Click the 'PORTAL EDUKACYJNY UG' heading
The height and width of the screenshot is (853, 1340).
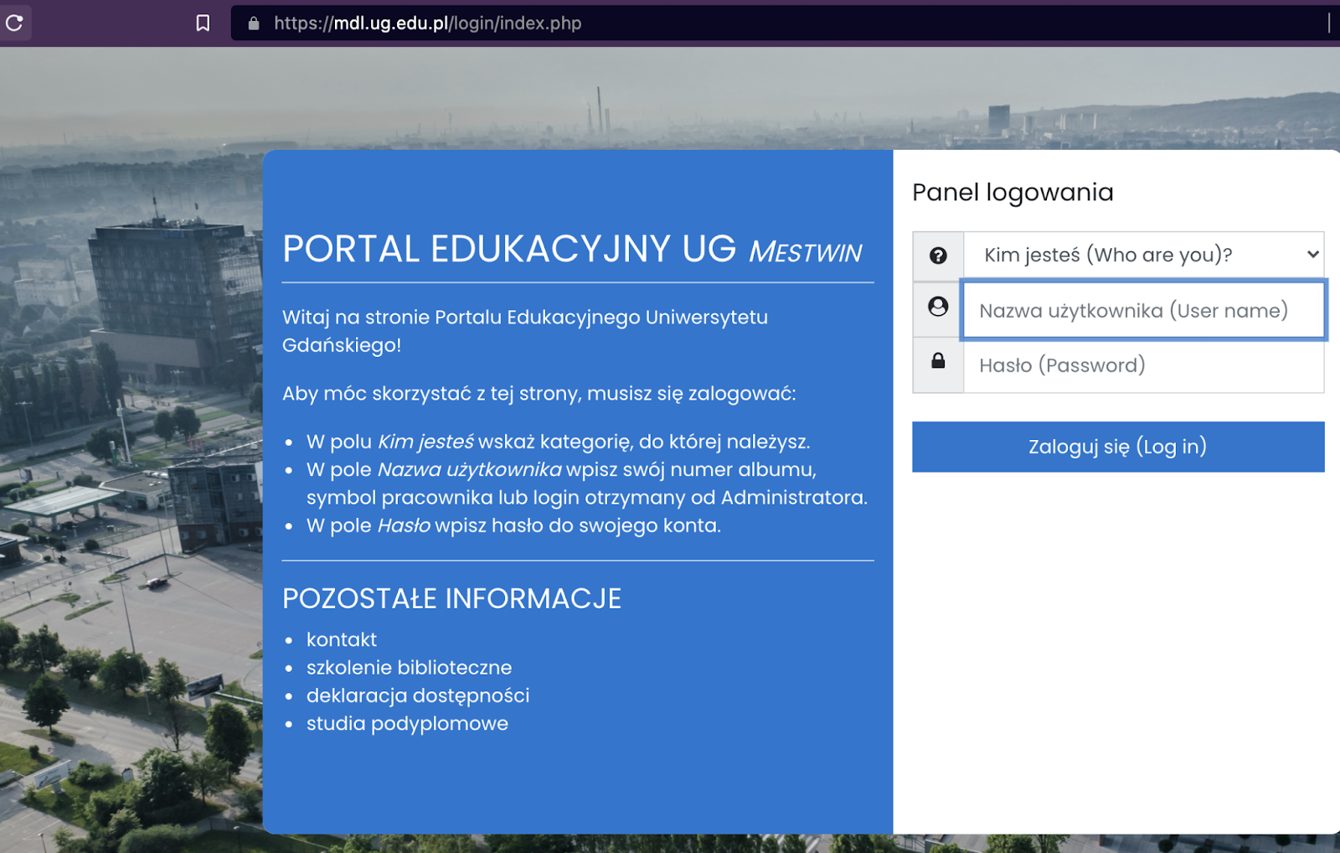coord(509,249)
